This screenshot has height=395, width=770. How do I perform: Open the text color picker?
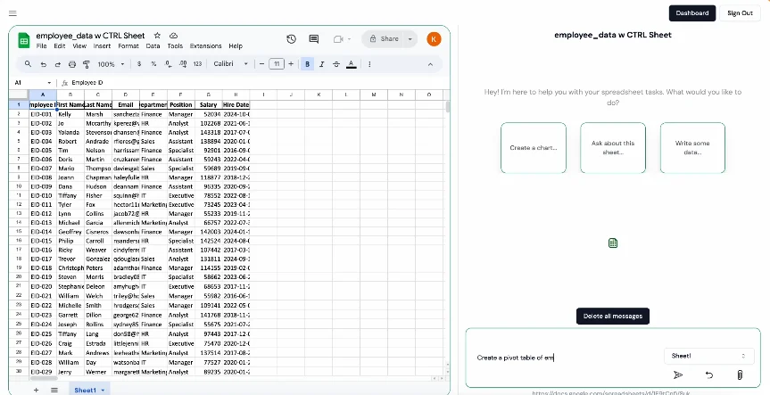point(352,64)
